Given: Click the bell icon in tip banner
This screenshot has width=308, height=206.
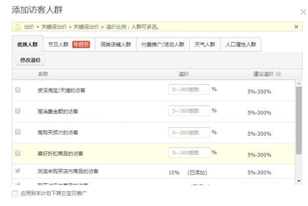Looking at the screenshot, I should 17,27.
